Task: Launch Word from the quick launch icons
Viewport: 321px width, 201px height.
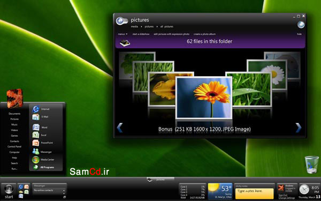Action: tap(21, 196)
